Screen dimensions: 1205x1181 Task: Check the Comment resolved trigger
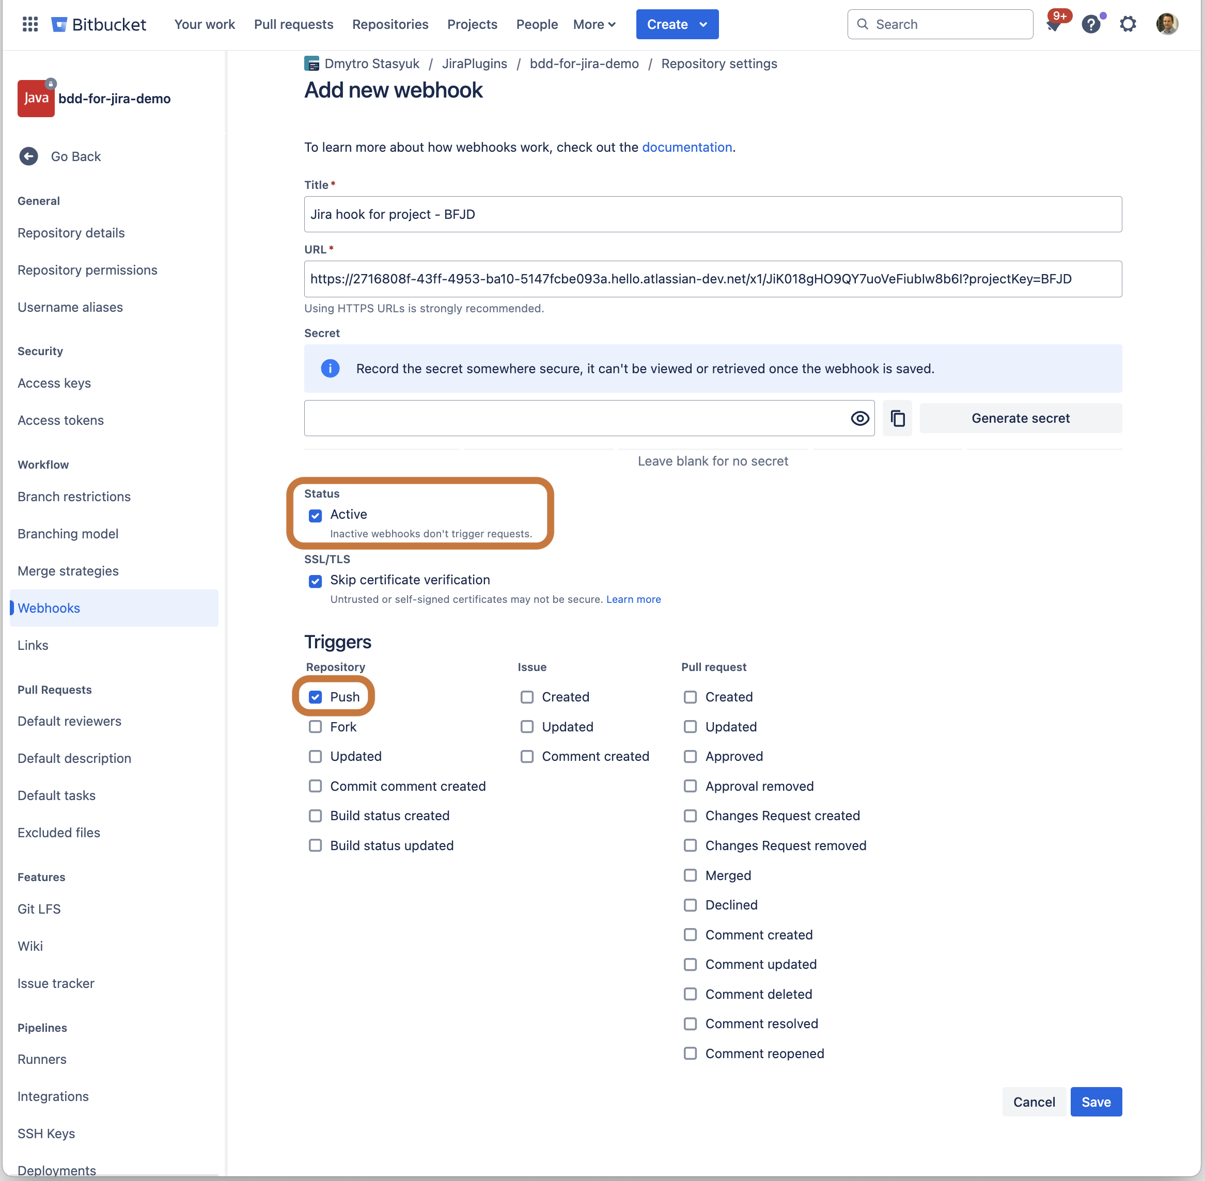point(691,1024)
